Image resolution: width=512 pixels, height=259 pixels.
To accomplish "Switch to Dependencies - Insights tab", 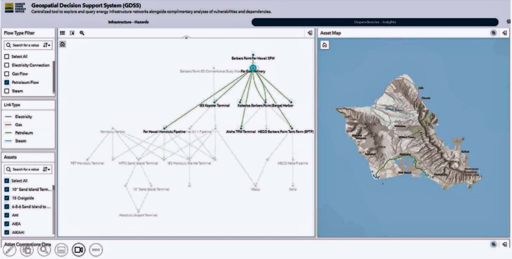I will [375, 22].
